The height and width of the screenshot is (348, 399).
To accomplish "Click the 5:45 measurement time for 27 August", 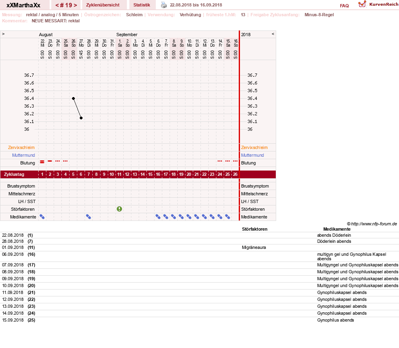I will point(81,54).
